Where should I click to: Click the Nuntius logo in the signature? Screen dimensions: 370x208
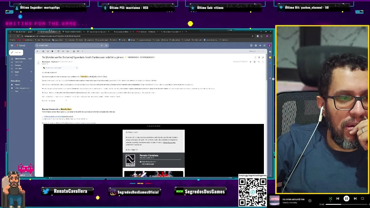(x=130, y=160)
